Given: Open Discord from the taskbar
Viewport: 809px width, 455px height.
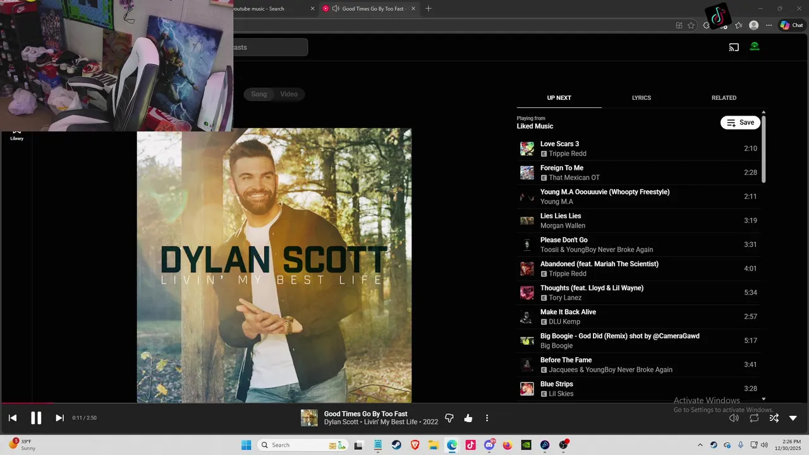Looking at the screenshot, I should click(x=489, y=445).
